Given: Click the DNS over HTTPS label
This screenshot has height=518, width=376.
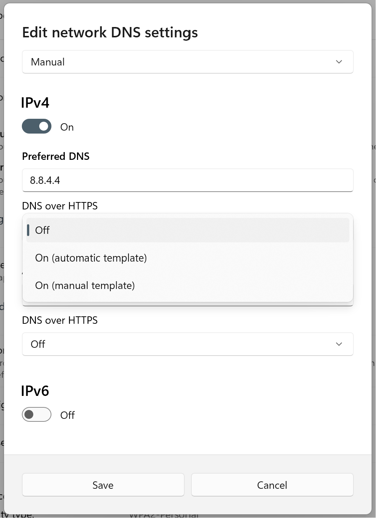Looking at the screenshot, I should point(60,206).
